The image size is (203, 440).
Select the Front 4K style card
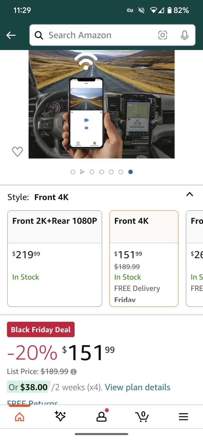point(144,258)
